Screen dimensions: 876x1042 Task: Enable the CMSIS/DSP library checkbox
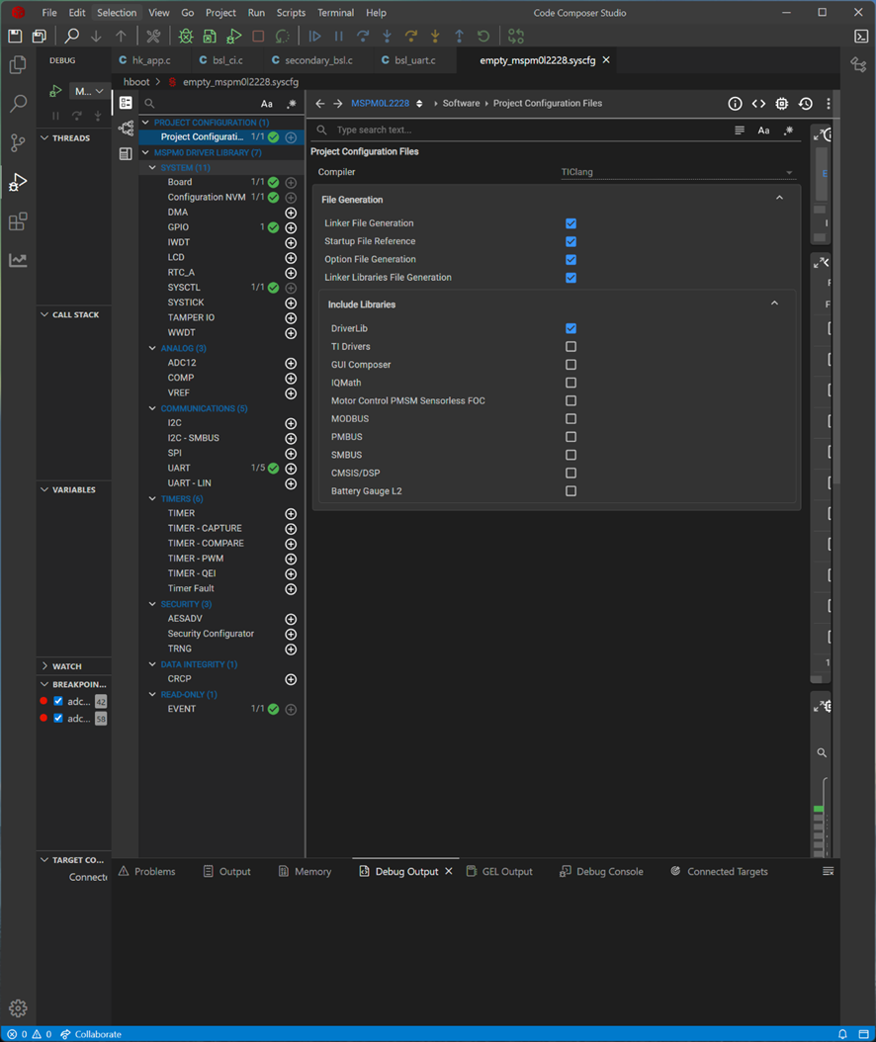[570, 474]
